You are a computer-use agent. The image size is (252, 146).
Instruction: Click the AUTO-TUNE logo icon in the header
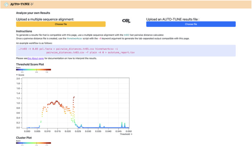[x=6, y=4]
